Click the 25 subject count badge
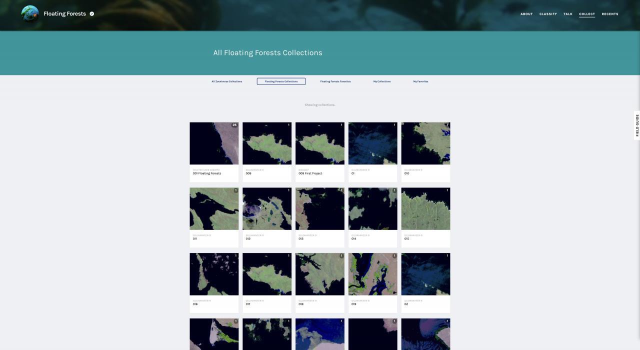Screen dimensions: 640x350 (x=234, y=125)
